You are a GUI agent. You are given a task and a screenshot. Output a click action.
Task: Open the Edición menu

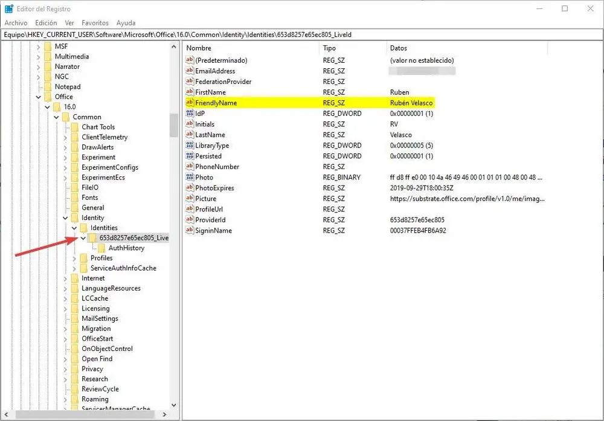point(46,23)
